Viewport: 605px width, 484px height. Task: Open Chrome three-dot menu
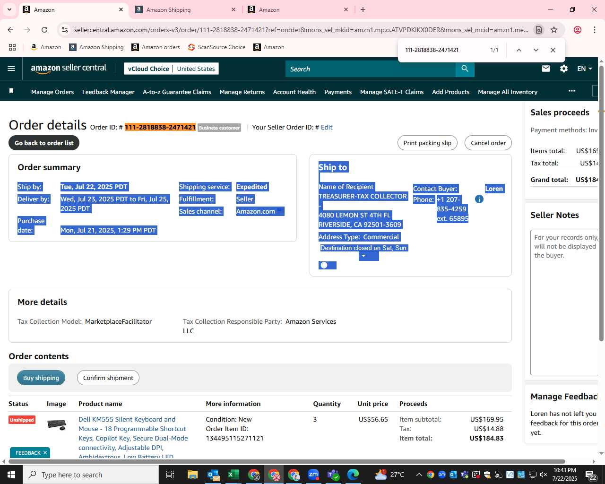point(594,30)
